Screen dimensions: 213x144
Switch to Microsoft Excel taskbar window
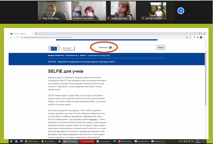[158, 141]
